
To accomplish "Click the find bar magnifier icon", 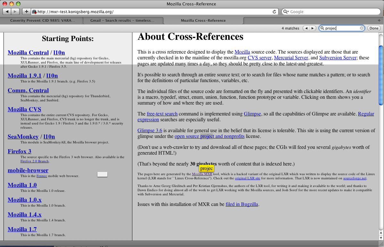I will [x=322, y=28].
